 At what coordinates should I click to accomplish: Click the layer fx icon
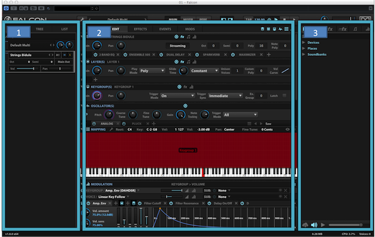(x=182, y=62)
